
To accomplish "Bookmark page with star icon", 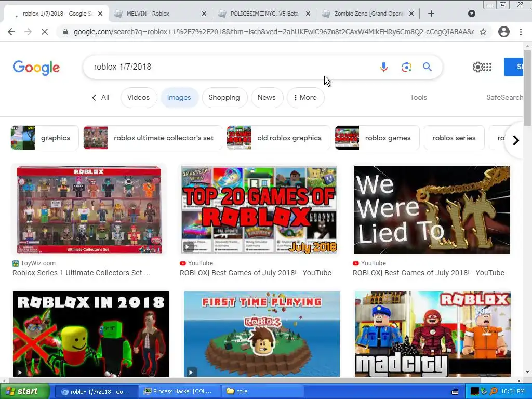I will (483, 32).
